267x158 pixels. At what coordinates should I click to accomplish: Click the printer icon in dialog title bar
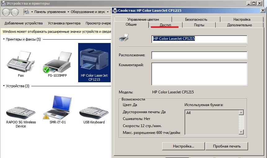point(115,11)
